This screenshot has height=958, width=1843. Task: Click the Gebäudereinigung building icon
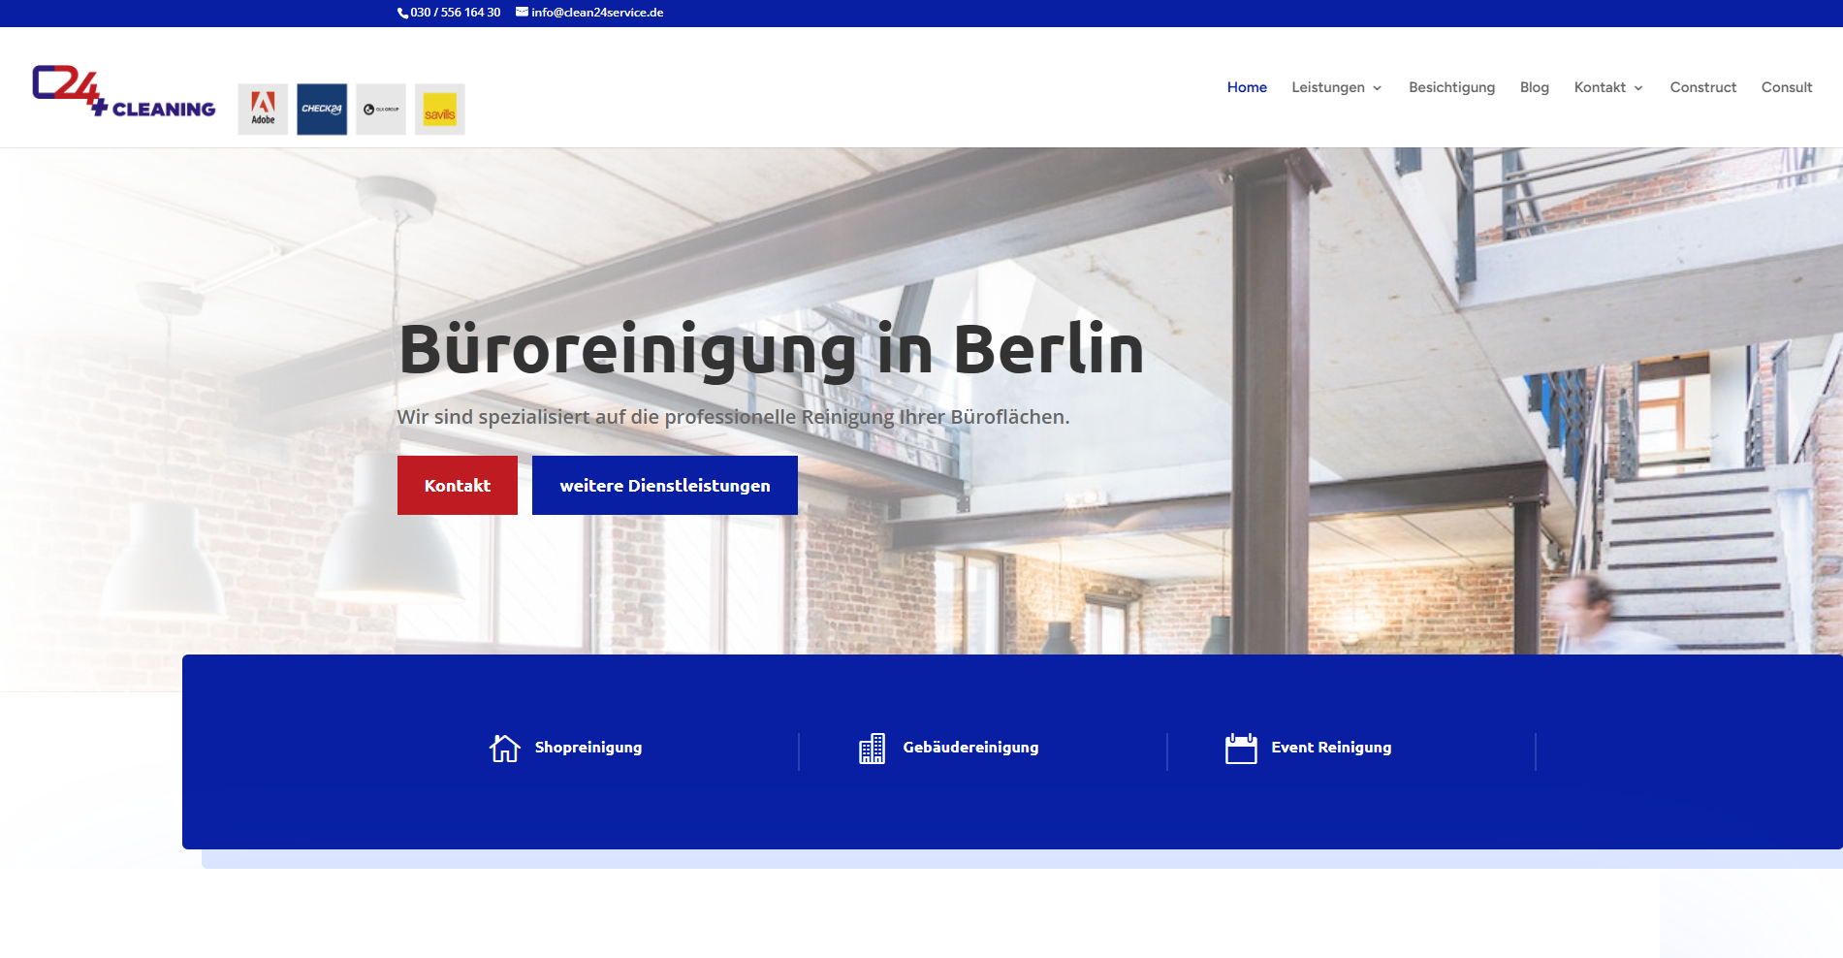pos(873,749)
